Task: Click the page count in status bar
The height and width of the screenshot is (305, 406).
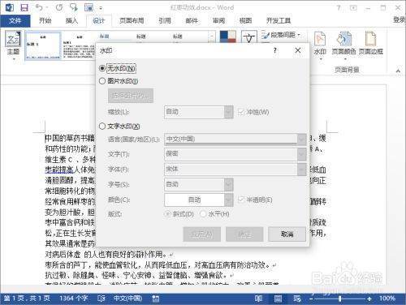Action: point(27,299)
